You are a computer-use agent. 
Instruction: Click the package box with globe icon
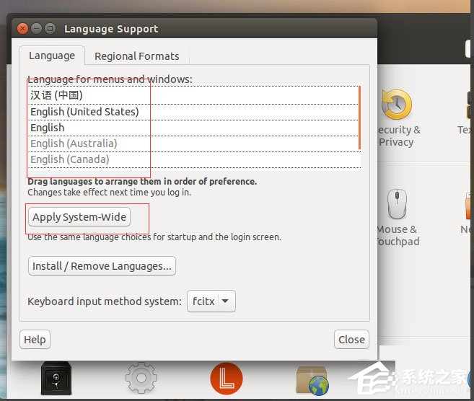(312, 380)
